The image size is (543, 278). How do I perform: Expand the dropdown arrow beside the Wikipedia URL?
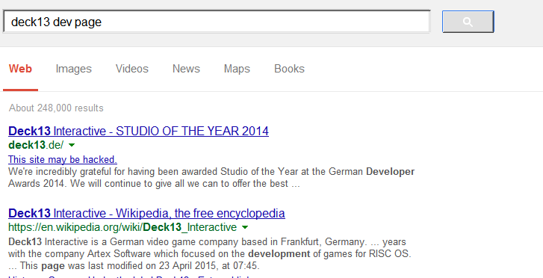245,227
